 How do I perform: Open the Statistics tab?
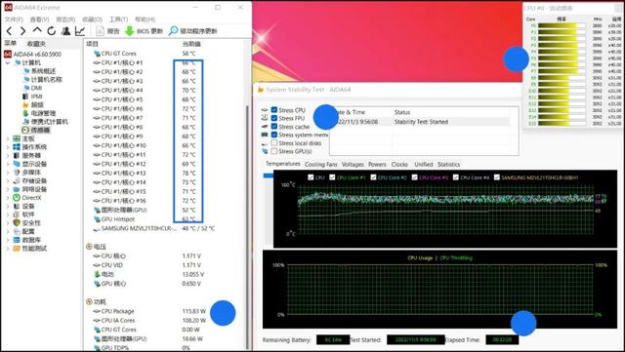[x=448, y=165]
